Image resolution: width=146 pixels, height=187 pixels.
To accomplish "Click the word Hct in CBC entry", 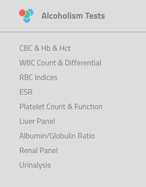I will click(x=65, y=48).
